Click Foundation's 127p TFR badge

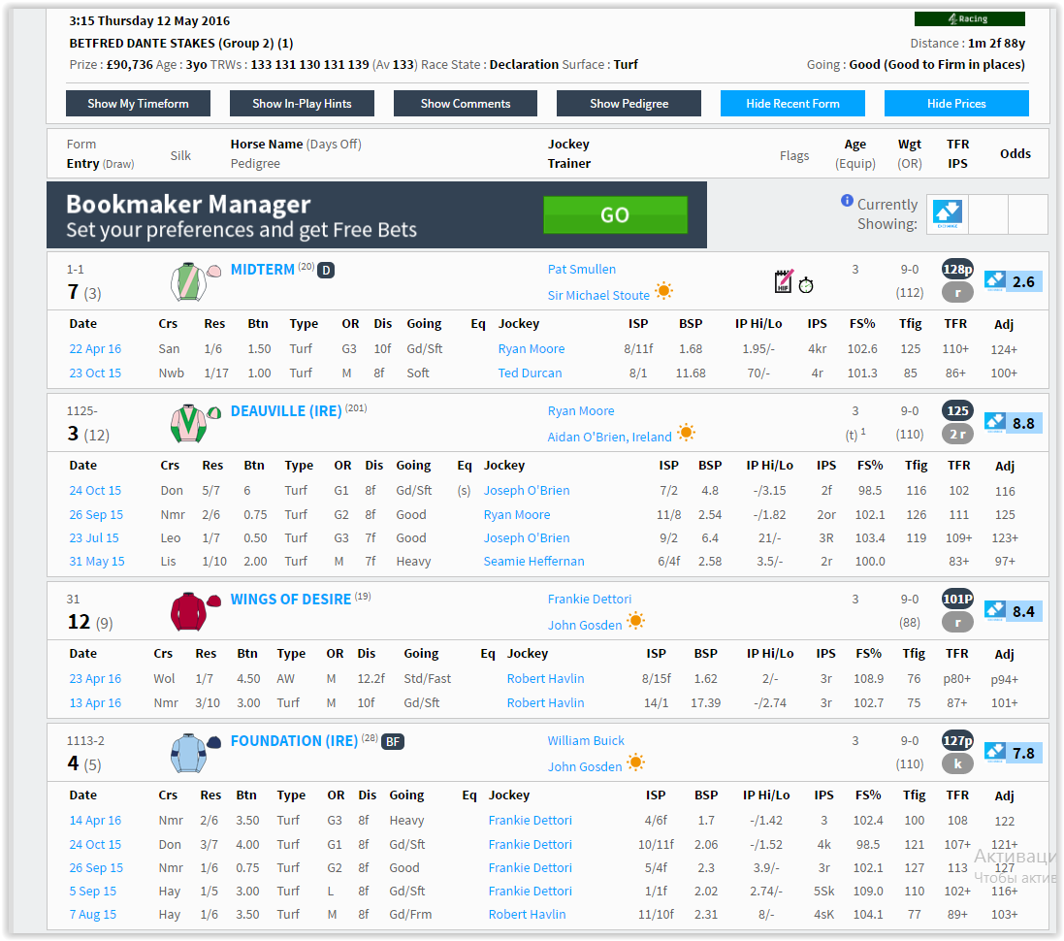point(957,741)
